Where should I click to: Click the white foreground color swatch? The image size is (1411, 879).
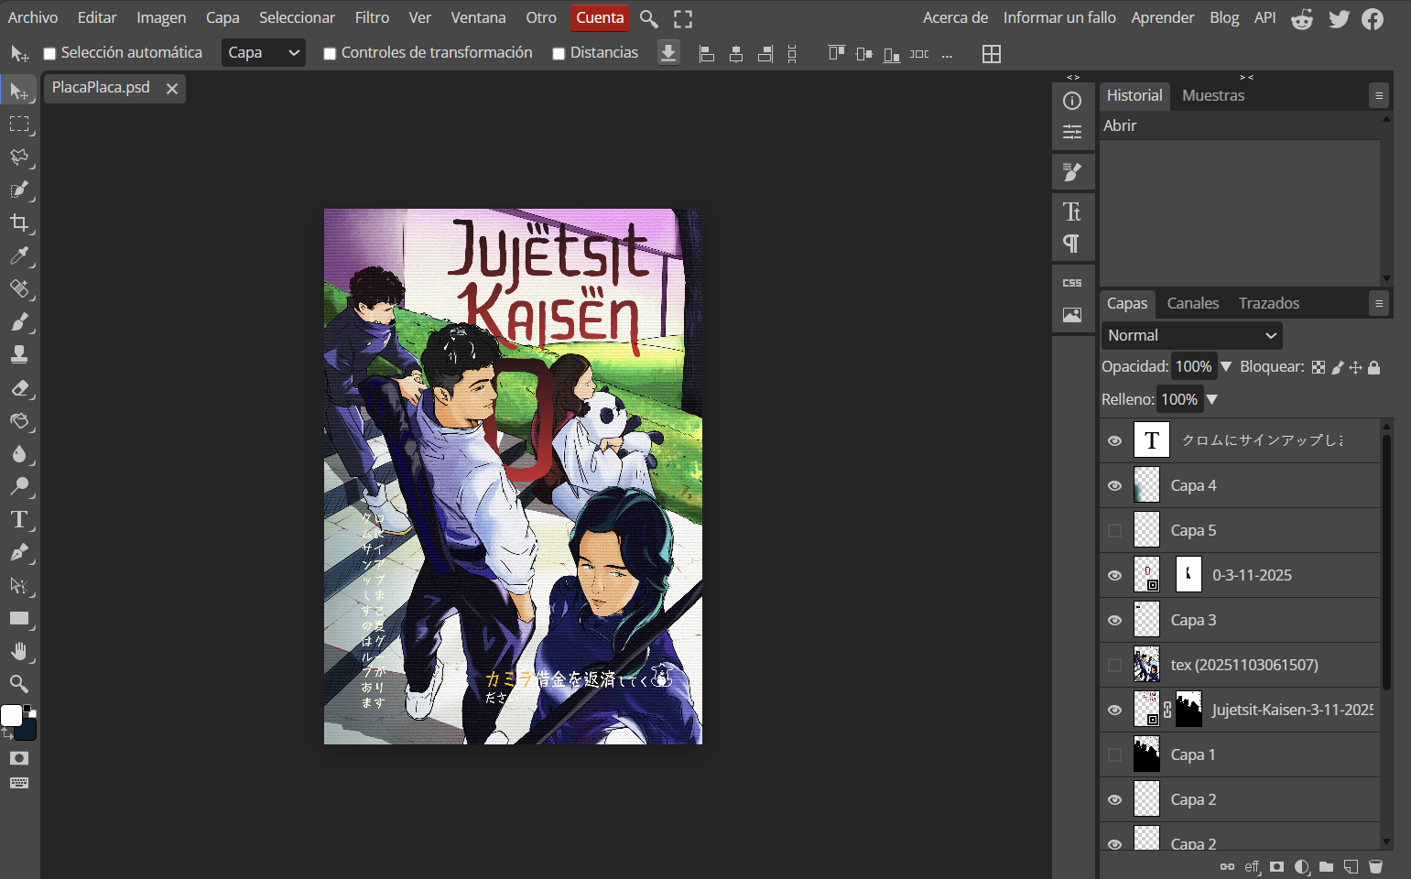click(11, 715)
